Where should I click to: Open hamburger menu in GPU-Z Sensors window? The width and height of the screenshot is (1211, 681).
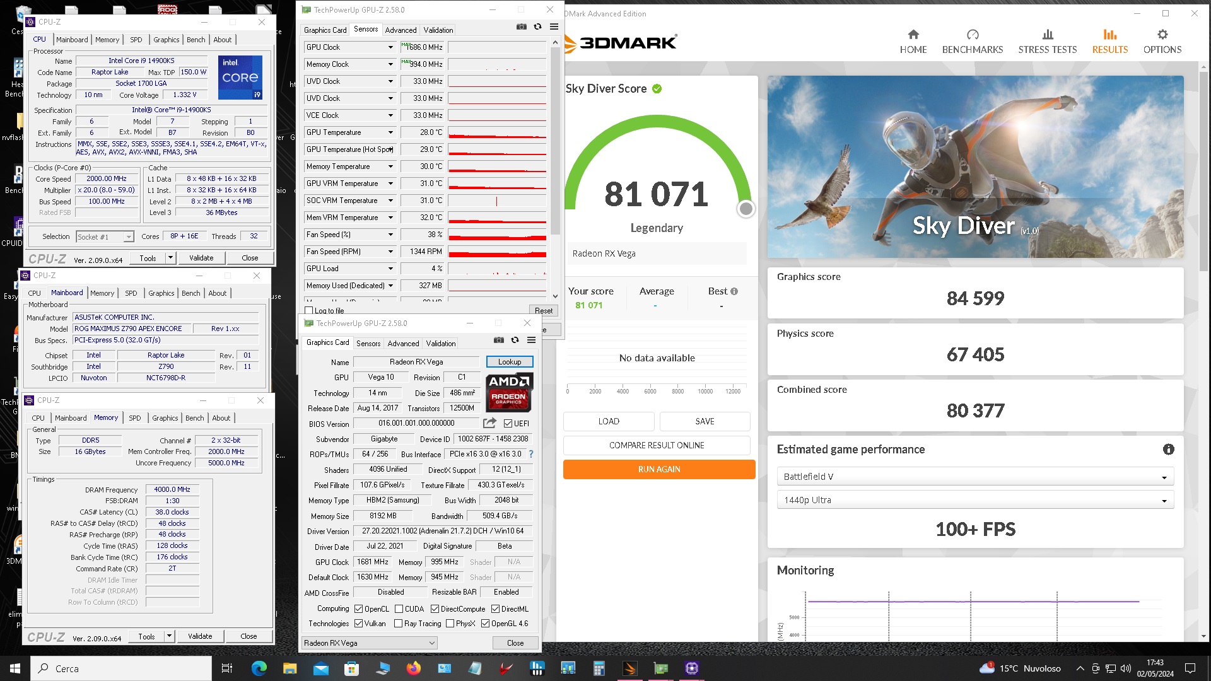(x=554, y=26)
